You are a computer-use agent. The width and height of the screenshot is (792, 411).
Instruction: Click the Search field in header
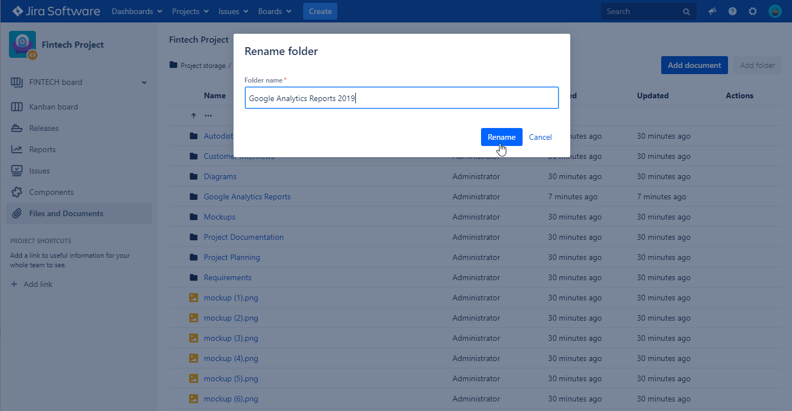pos(643,11)
